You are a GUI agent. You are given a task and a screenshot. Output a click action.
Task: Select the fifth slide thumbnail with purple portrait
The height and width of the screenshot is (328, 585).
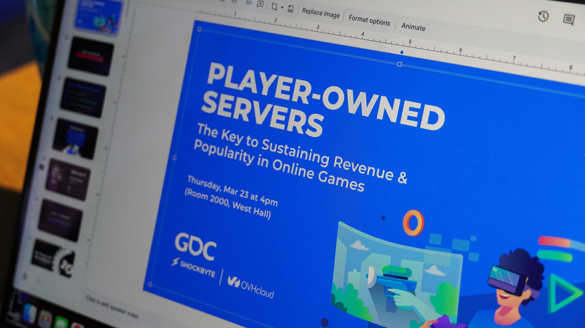(x=68, y=179)
